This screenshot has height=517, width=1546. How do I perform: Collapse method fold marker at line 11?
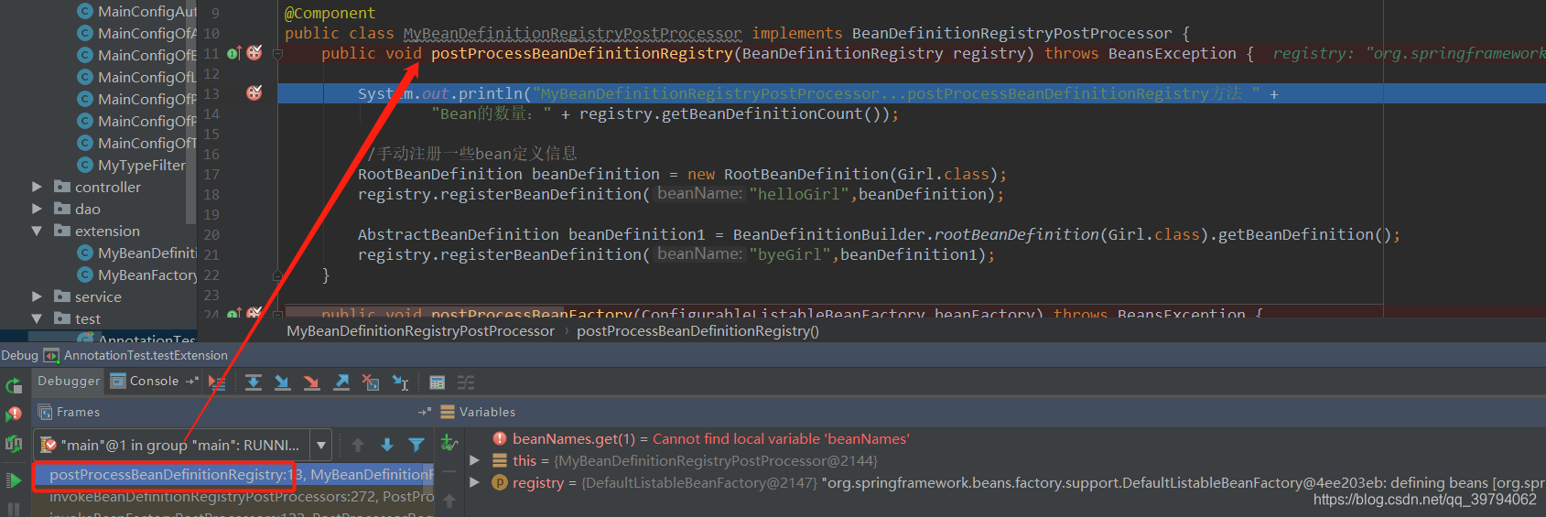tap(277, 53)
